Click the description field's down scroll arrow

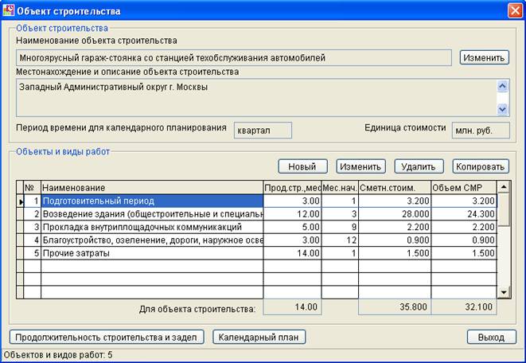[x=502, y=109]
